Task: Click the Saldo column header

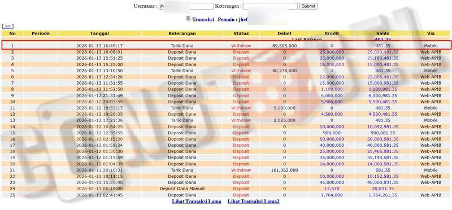Action: (x=383, y=33)
